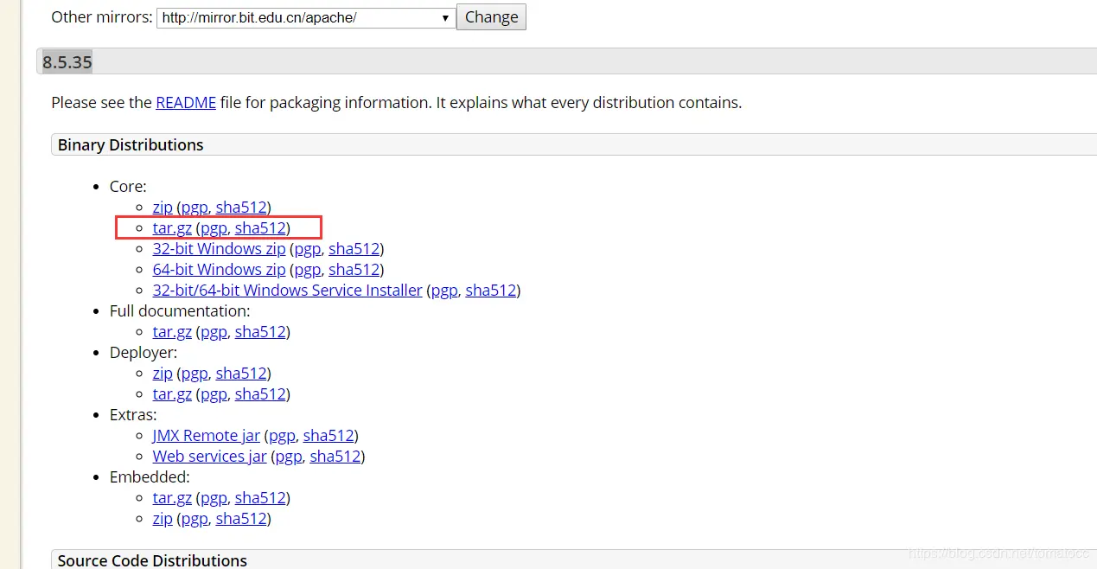Click the Change mirror button
Viewport: 1097px width, 569px height.
[491, 17]
